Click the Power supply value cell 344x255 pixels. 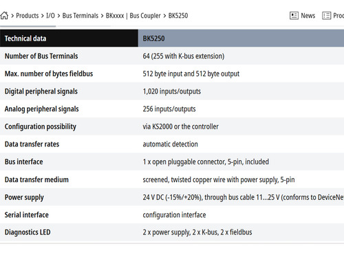(x=241, y=197)
